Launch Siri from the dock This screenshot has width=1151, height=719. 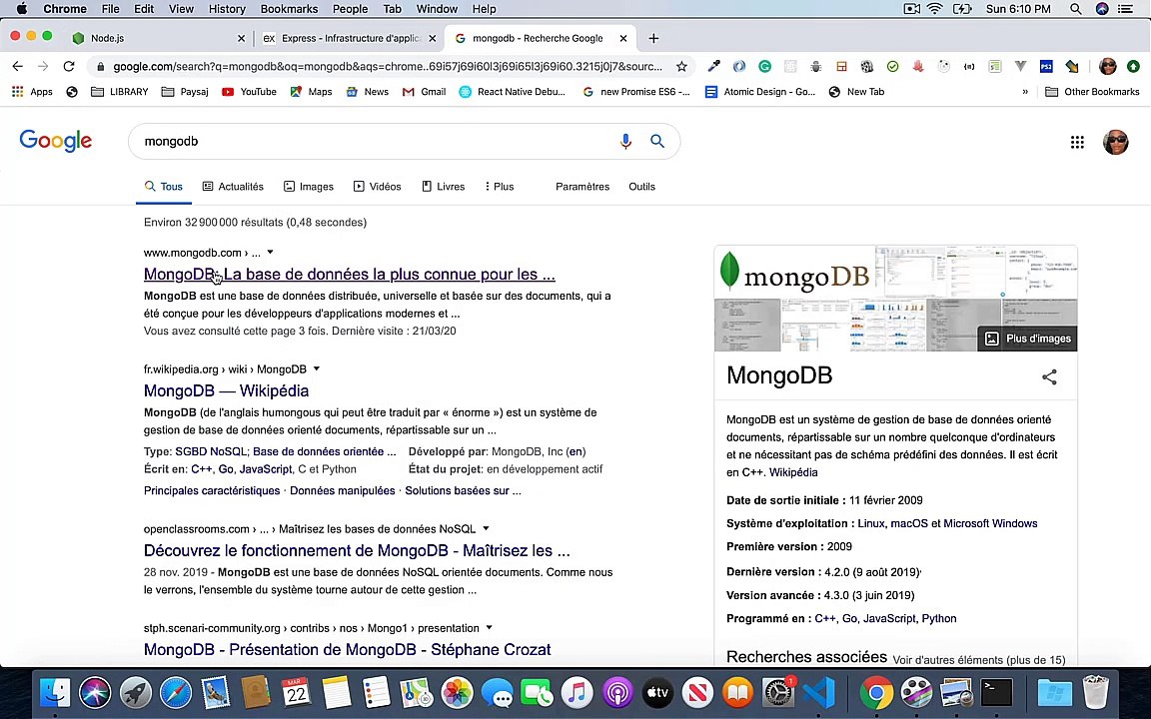(x=95, y=692)
